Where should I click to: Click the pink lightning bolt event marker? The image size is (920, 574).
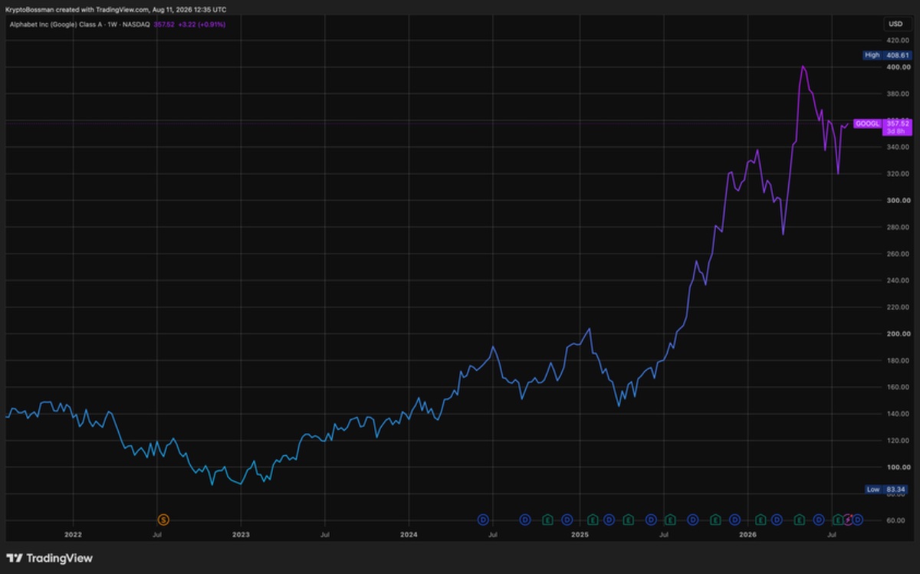848,520
